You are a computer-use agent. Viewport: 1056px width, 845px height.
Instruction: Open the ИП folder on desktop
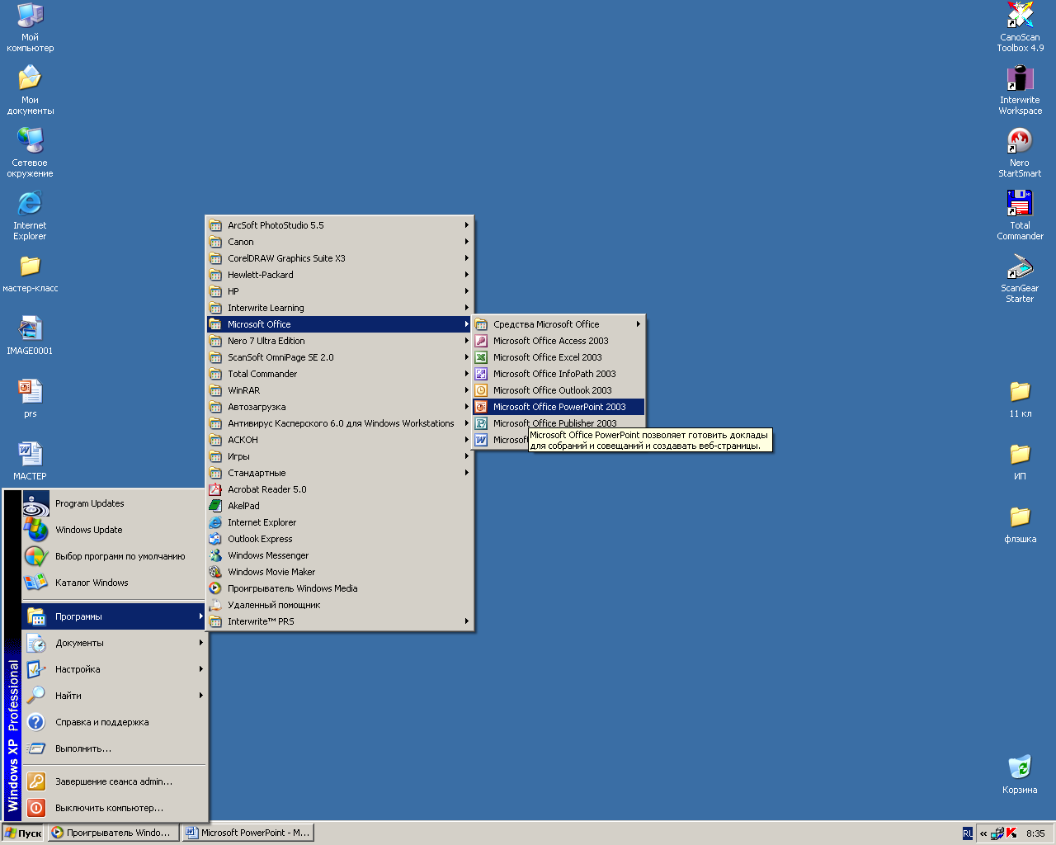point(1020,460)
